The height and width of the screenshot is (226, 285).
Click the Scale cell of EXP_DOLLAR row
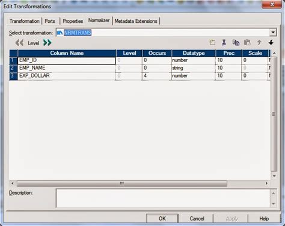tap(255, 76)
